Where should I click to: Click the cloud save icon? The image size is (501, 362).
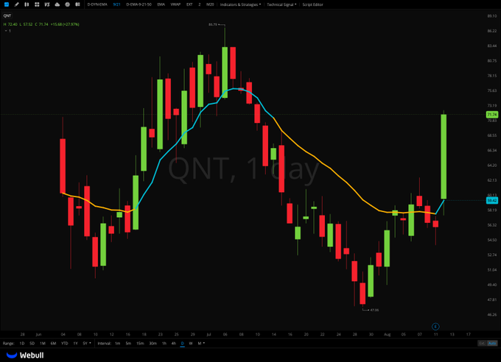pos(57,4)
